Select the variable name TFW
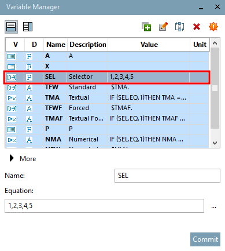 pyautogui.click(x=51, y=87)
